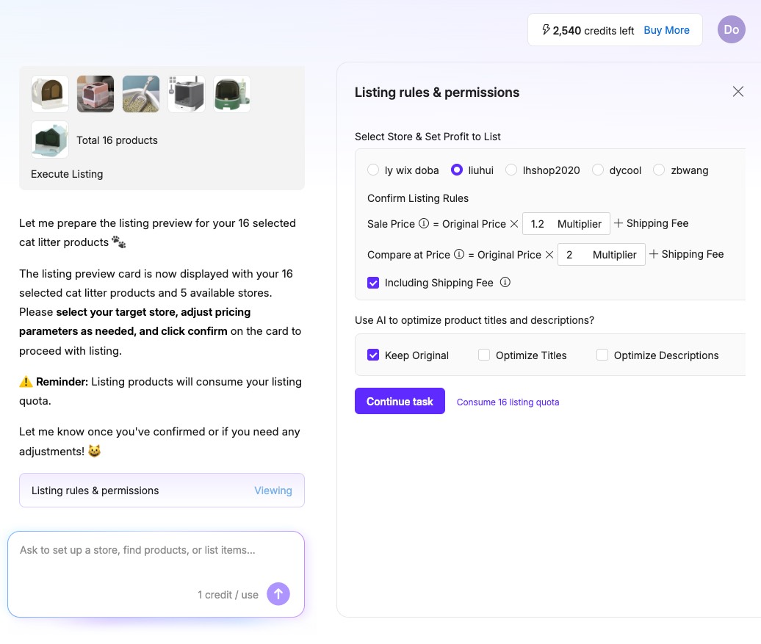
Task: Focus the chat prompt input box
Action: 156,574
